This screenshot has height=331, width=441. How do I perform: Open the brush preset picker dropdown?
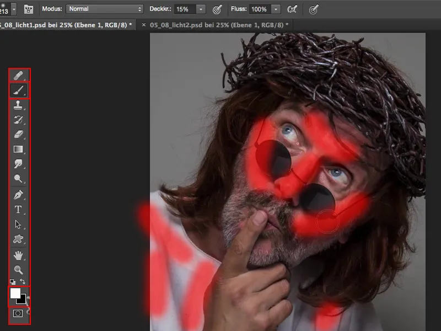click(14, 9)
